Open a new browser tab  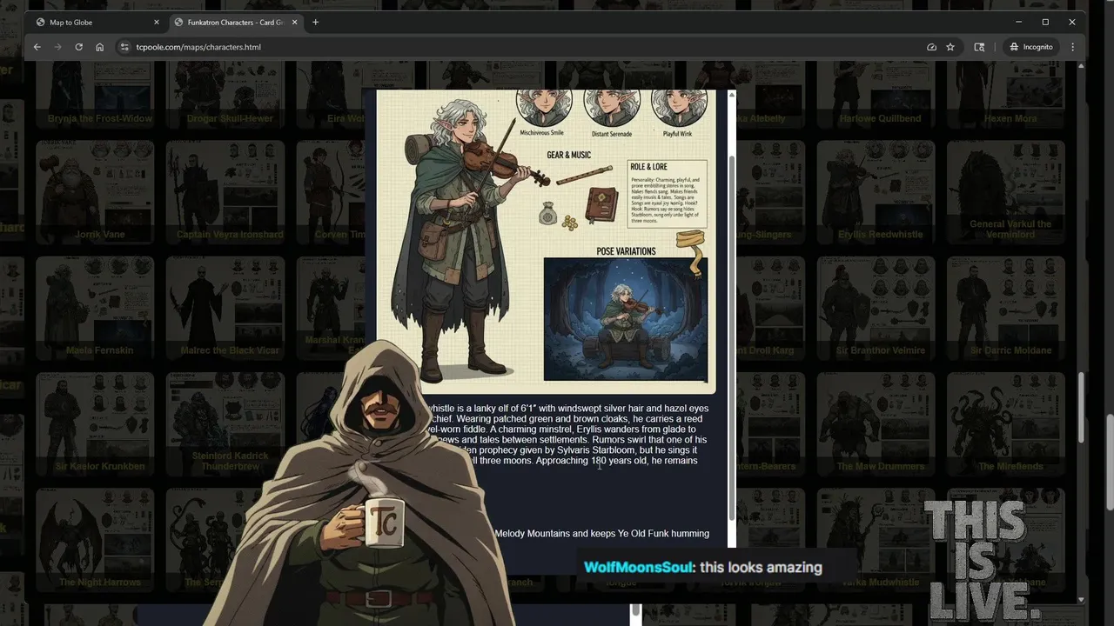pos(315,22)
